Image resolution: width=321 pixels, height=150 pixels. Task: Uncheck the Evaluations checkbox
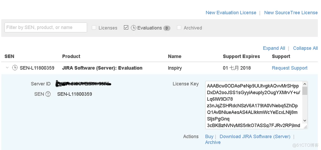(x=126, y=28)
